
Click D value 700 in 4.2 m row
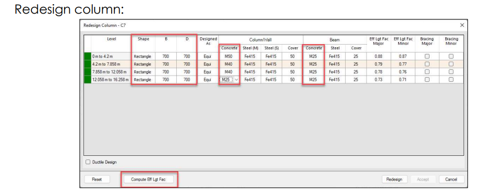pos(187,64)
